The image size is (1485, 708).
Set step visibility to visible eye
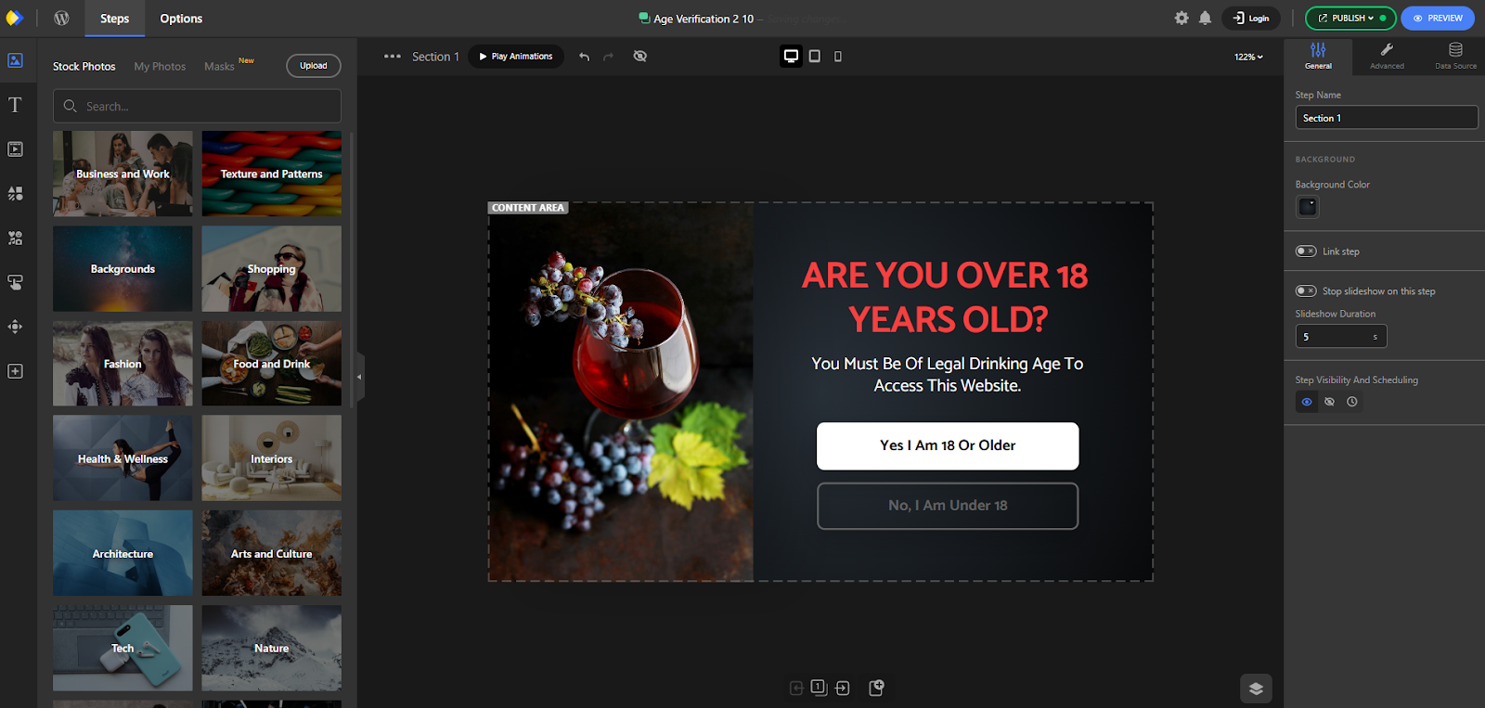(1307, 402)
